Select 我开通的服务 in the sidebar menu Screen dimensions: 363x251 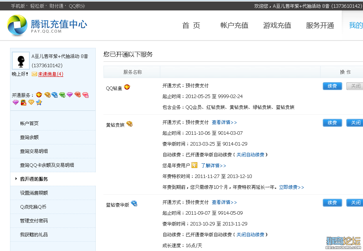[53, 179]
